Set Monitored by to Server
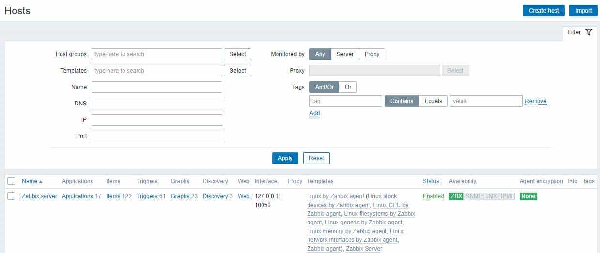The height and width of the screenshot is (253, 600). coord(345,54)
